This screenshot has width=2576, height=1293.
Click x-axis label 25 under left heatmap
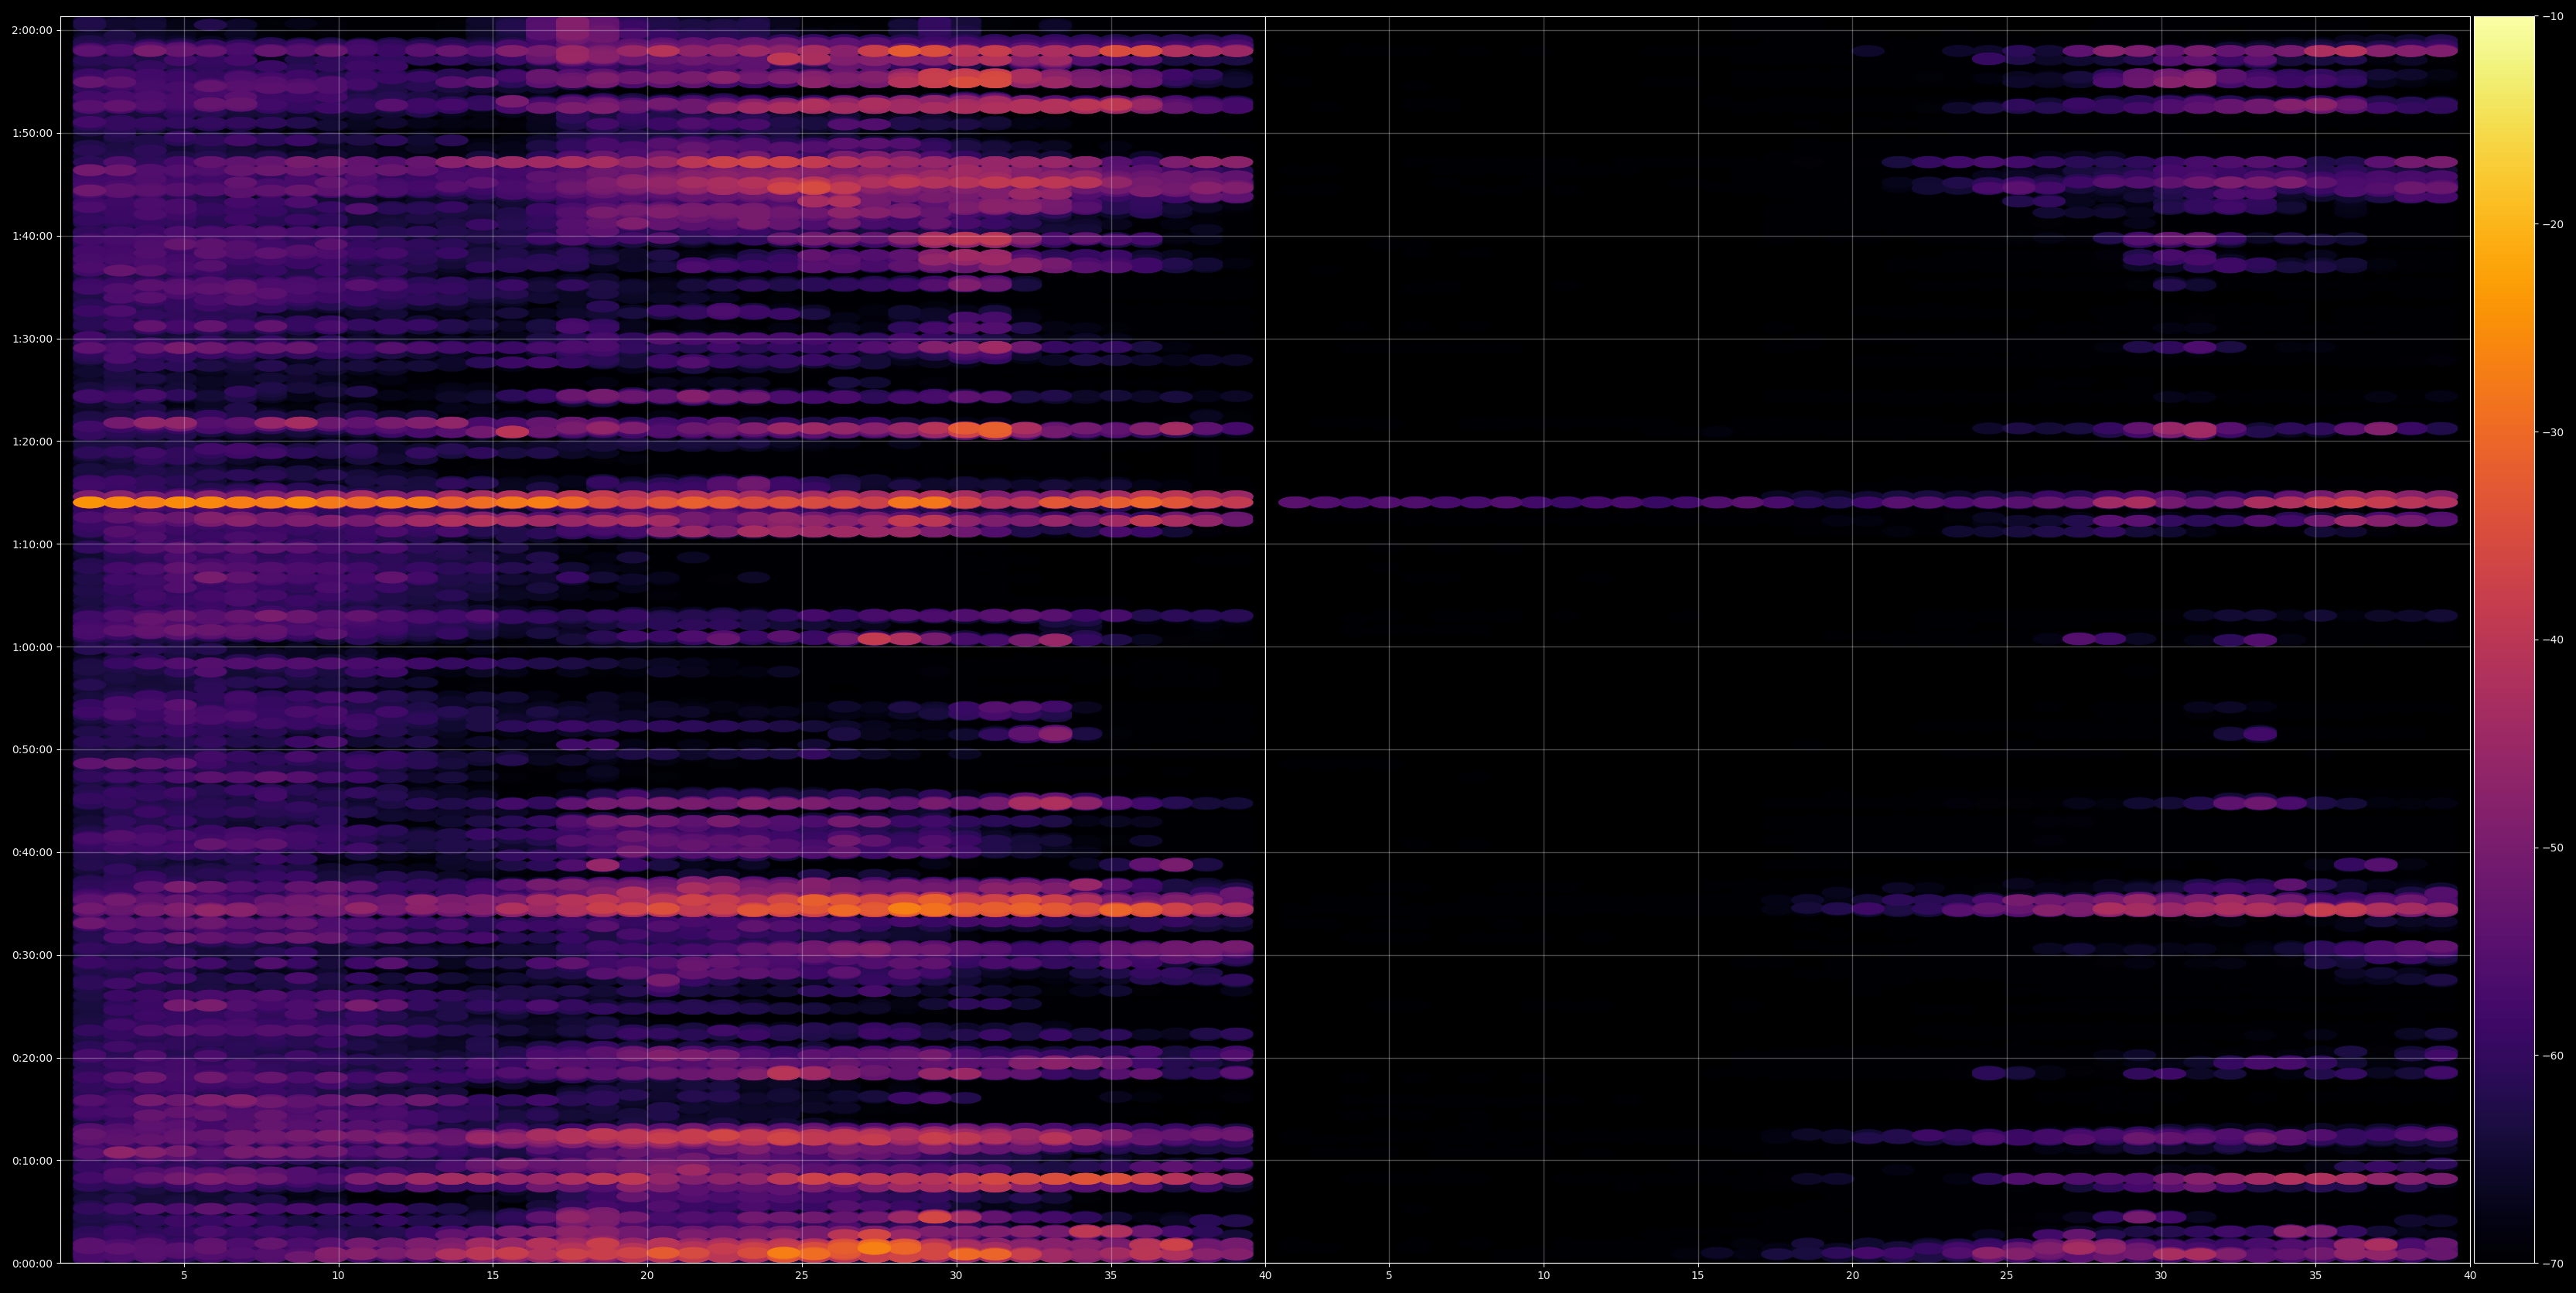click(x=802, y=1276)
